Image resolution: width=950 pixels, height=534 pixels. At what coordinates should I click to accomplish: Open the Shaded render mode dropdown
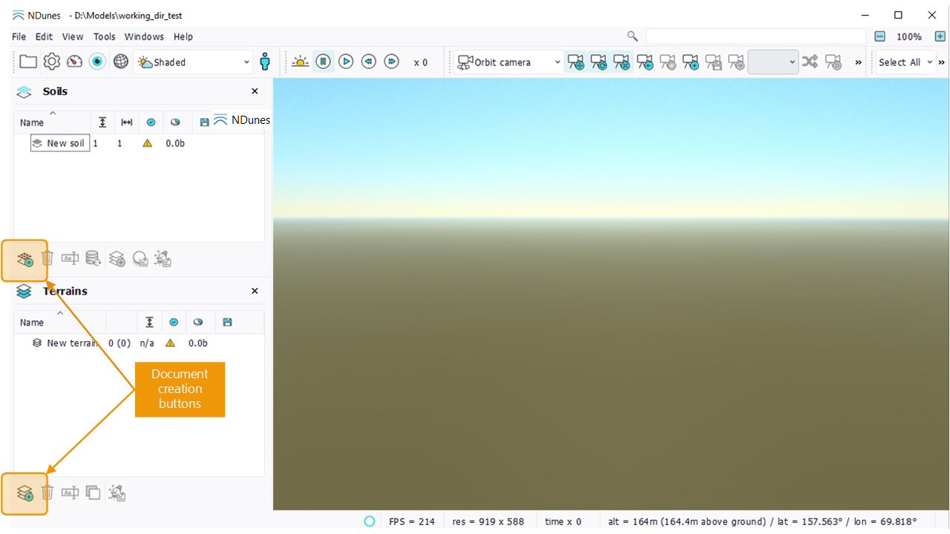tap(194, 62)
